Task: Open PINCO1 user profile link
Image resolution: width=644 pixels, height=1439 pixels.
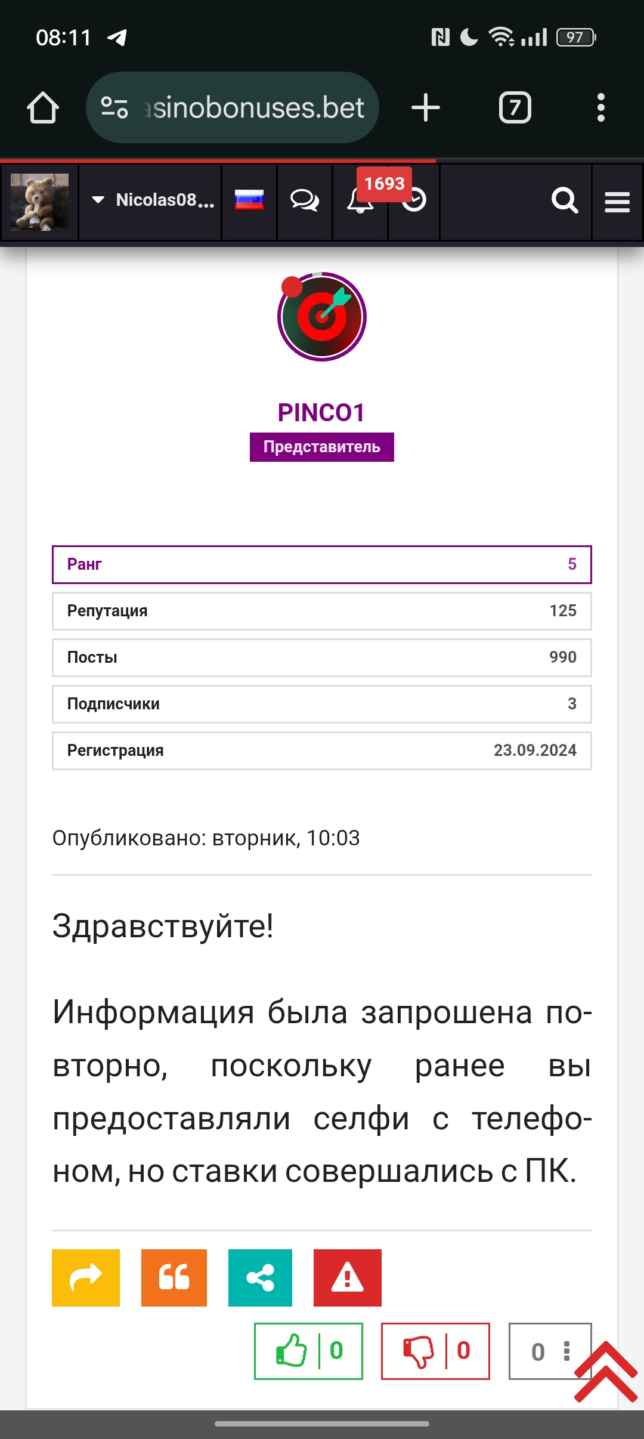Action: [x=321, y=412]
